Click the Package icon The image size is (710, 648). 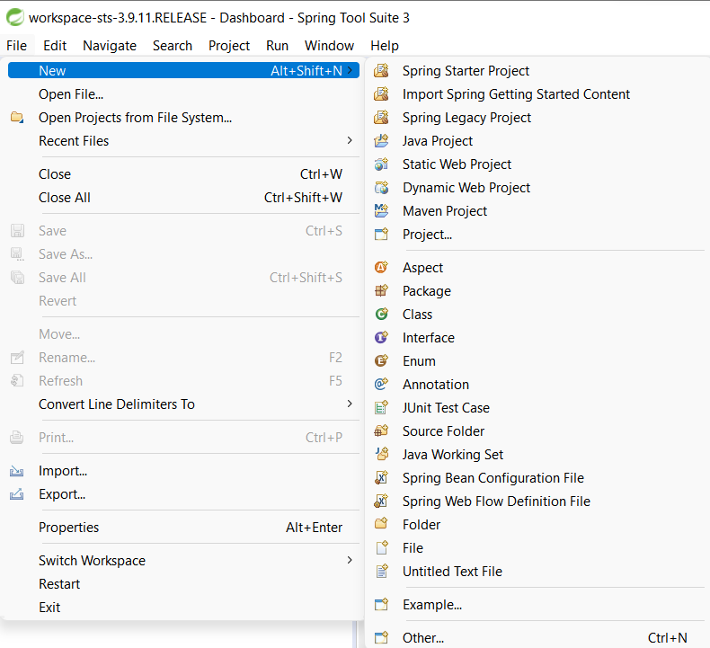pos(381,290)
